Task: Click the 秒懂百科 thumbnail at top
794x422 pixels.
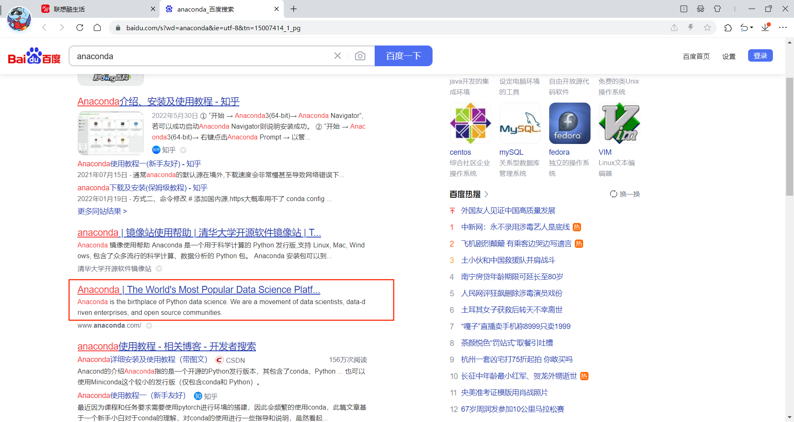Action: (x=110, y=79)
